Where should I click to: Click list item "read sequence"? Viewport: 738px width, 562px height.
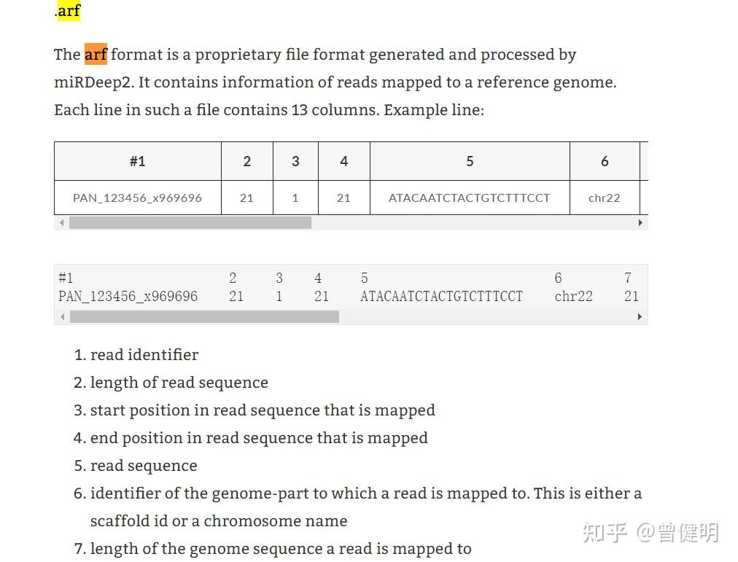(144, 466)
